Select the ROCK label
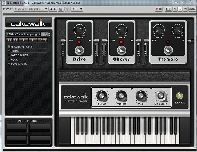 click(x=14, y=59)
